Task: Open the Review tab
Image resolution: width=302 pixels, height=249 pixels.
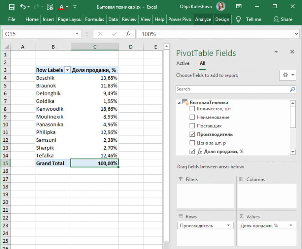Action: [129, 19]
